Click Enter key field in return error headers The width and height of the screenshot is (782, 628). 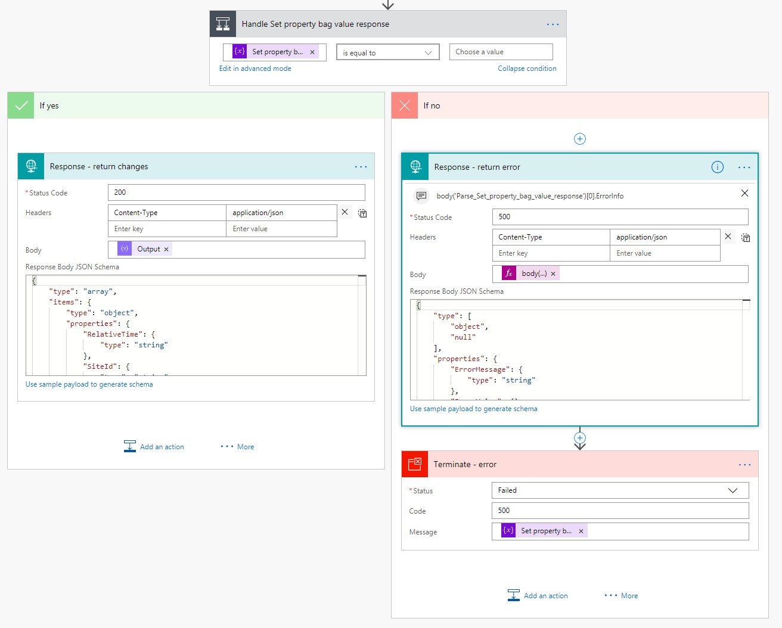(x=551, y=253)
